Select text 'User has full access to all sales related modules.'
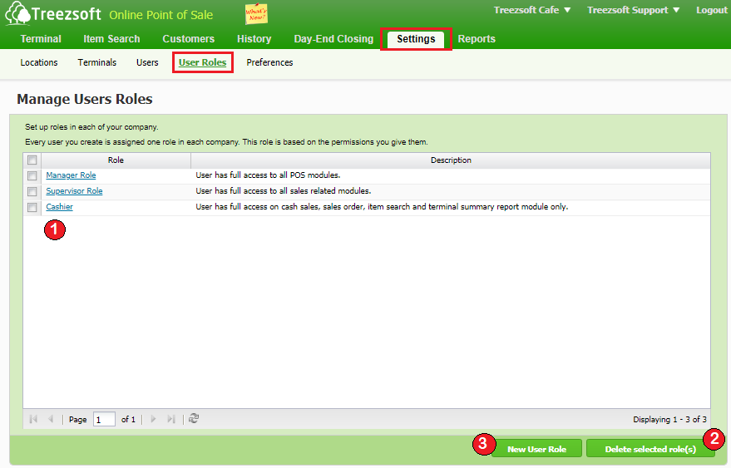Image resolution: width=731 pixels, height=468 pixels. pyautogui.click(x=283, y=191)
